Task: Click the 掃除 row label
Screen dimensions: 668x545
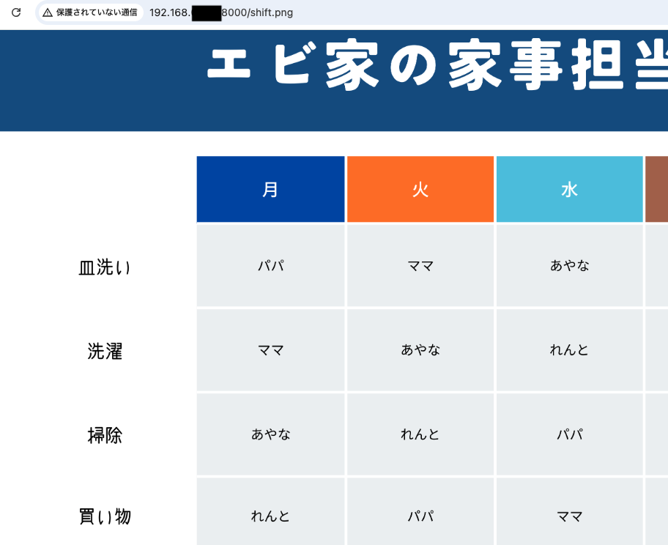Action: 105,435
